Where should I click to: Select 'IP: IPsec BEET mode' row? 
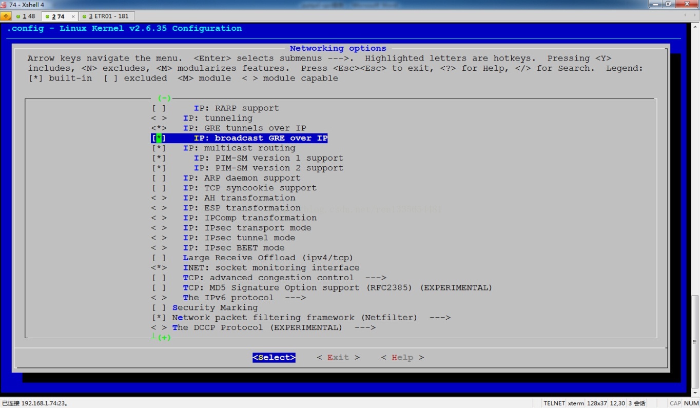tap(218, 248)
